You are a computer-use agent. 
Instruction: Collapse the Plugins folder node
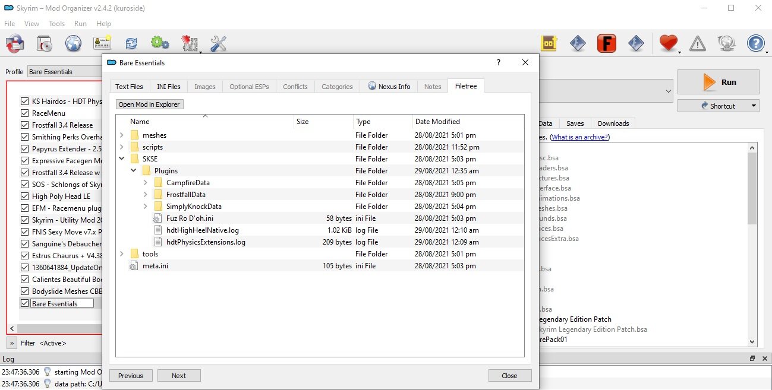[x=134, y=171]
